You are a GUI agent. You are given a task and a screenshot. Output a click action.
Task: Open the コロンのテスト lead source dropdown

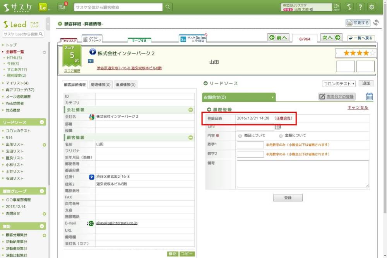pyautogui.click(x=339, y=84)
